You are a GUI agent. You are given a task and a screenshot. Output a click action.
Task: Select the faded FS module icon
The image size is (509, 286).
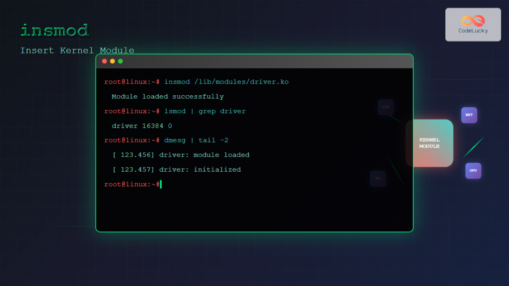coord(378,179)
